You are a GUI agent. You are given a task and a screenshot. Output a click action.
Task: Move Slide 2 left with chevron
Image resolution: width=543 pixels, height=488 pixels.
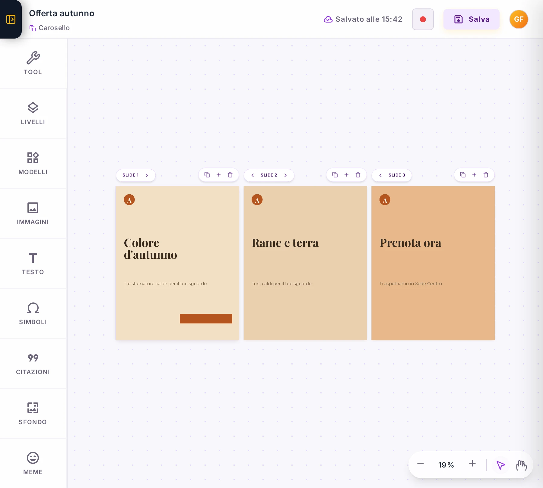[252, 175]
